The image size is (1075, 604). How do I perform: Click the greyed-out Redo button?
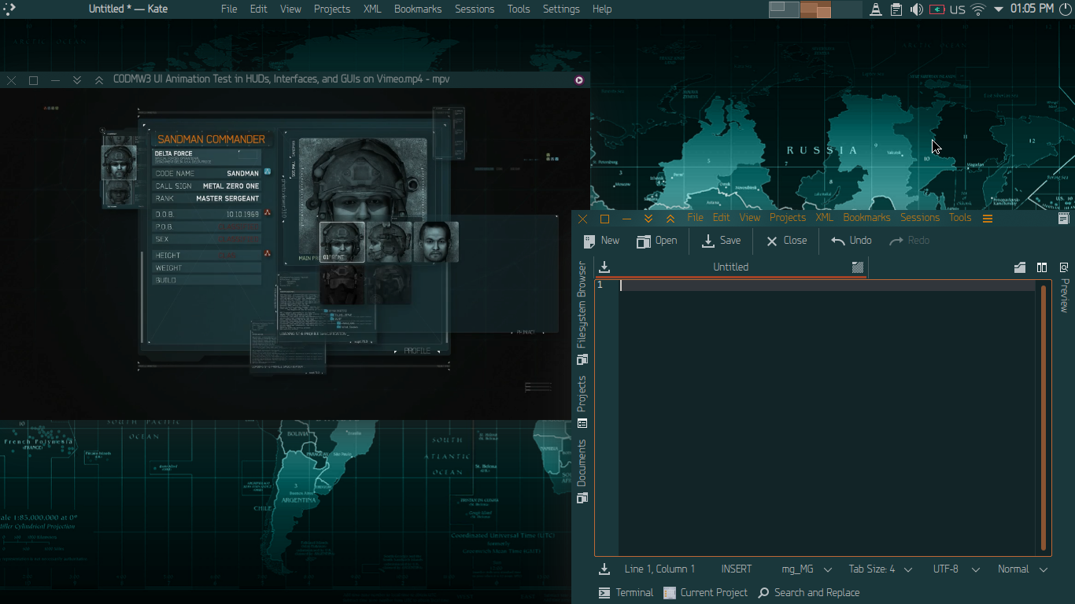click(x=910, y=241)
